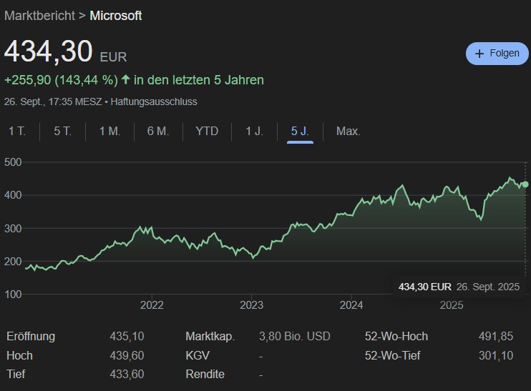
Task: Click the 52-Wo-Hoch label
Action: (396, 336)
